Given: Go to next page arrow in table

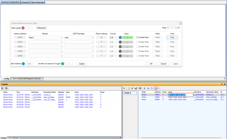Looking at the screenshot, I should tap(176, 28).
